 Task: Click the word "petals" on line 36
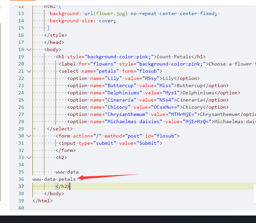[67, 179]
